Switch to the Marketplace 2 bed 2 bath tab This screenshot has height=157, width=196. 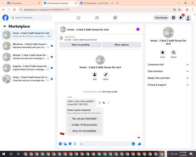point(96,3)
